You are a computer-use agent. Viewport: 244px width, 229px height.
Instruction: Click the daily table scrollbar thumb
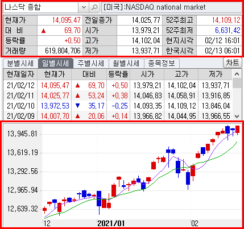pyautogui.click(x=237, y=83)
